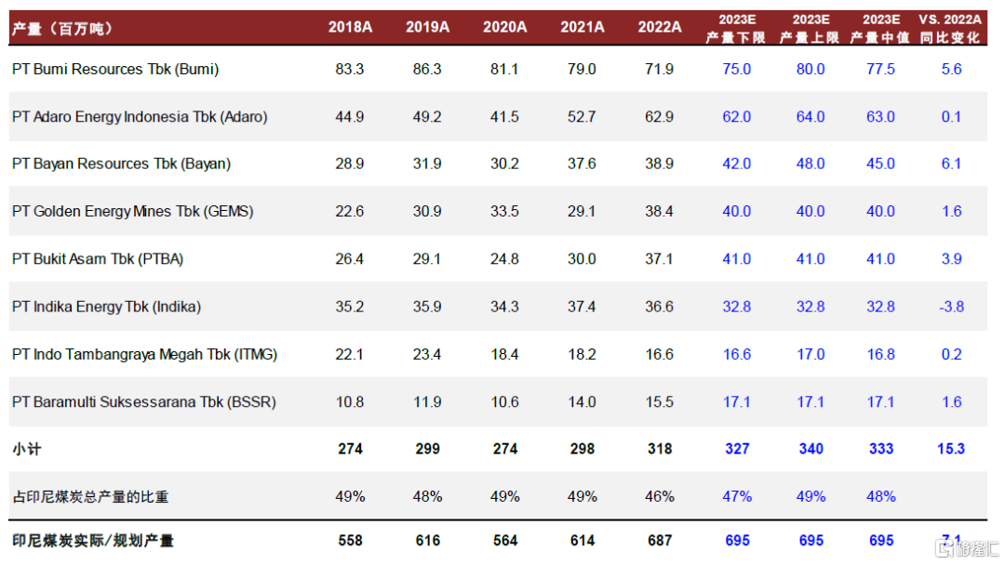Click ITMG's 2021A value 18.2

tap(582, 355)
